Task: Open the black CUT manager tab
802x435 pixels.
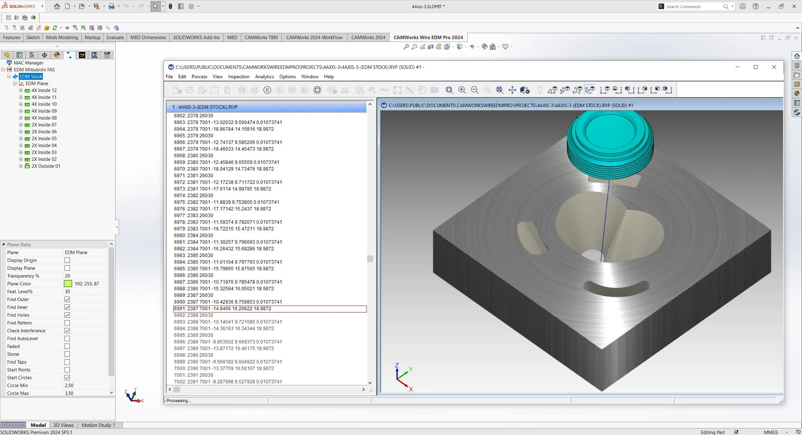Action: click(82, 55)
